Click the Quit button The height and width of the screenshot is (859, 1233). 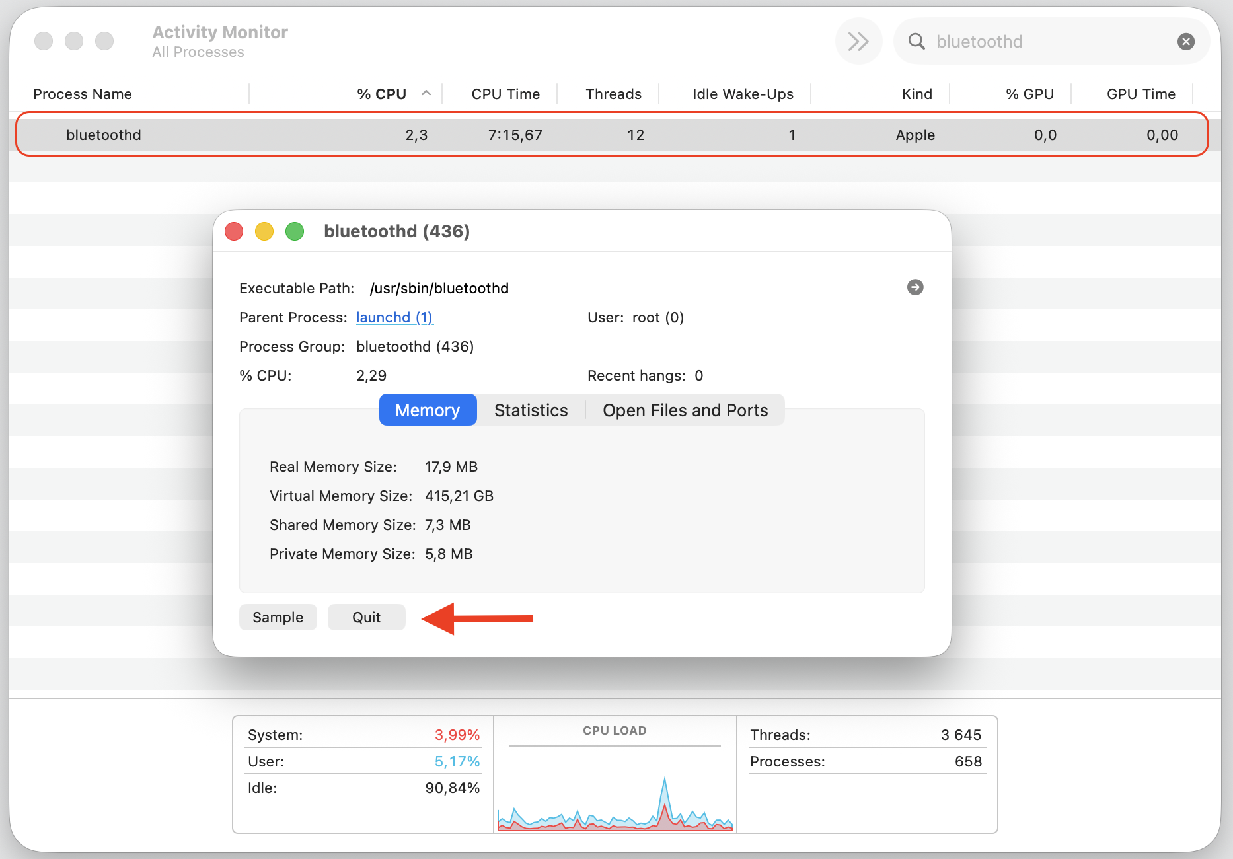(367, 617)
